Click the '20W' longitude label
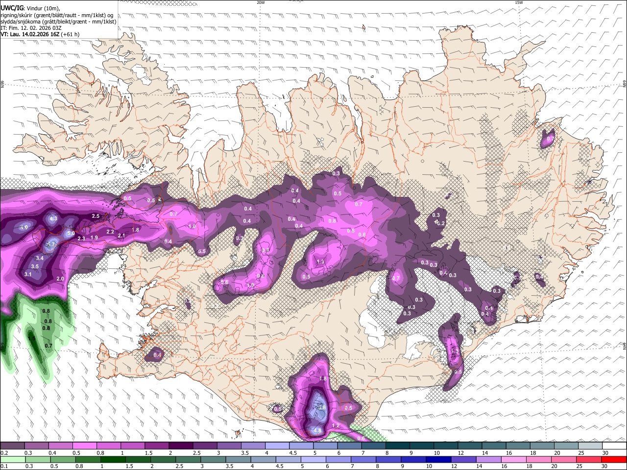 [261, 2]
